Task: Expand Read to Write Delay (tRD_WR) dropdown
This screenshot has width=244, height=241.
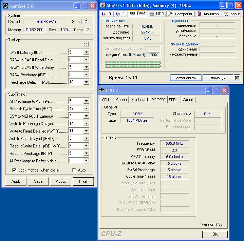Action: click(86, 146)
